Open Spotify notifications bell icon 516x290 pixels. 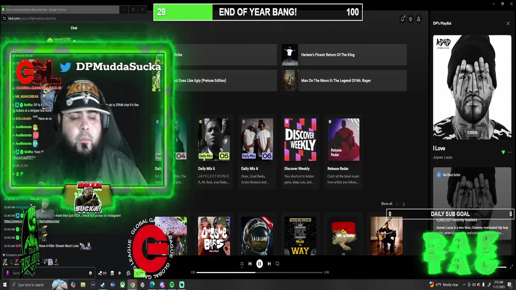point(402,19)
